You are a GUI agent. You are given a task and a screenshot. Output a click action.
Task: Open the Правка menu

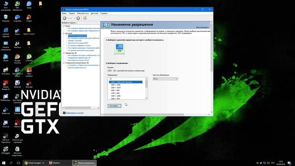pyautogui.click(x=72, y=13)
